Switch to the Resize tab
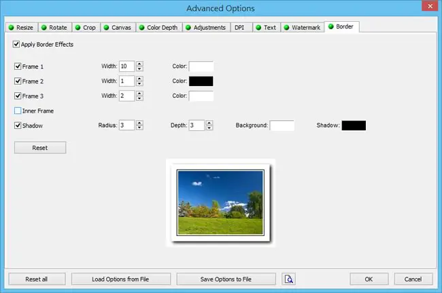This screenshot has width=442, height=293. [22, 28]
